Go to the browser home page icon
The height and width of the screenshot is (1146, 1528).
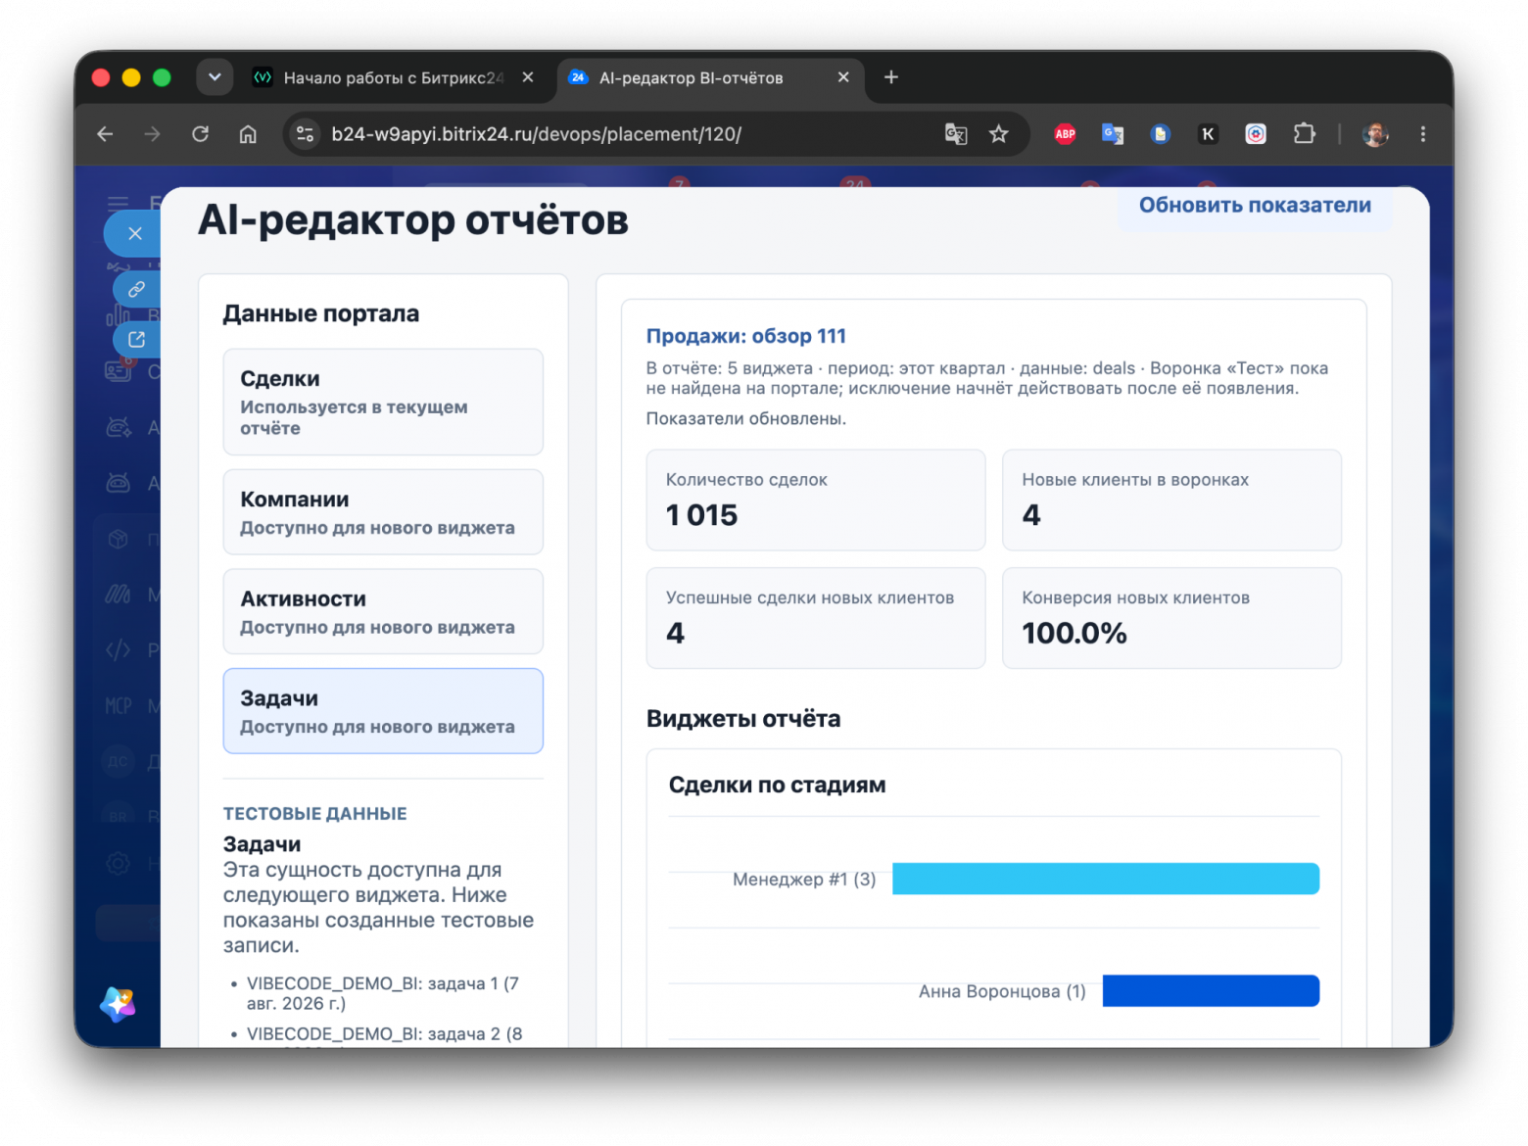(x=248, y=134)
